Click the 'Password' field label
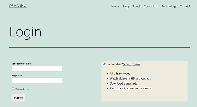This screenshot has height=107, width=197. (x=17, y=76)
